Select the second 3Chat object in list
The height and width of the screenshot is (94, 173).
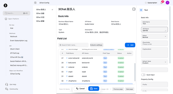[x=40, y=13]
